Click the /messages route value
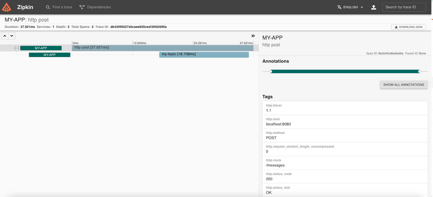This screenshot has width=433, height=197. (275, 165)
